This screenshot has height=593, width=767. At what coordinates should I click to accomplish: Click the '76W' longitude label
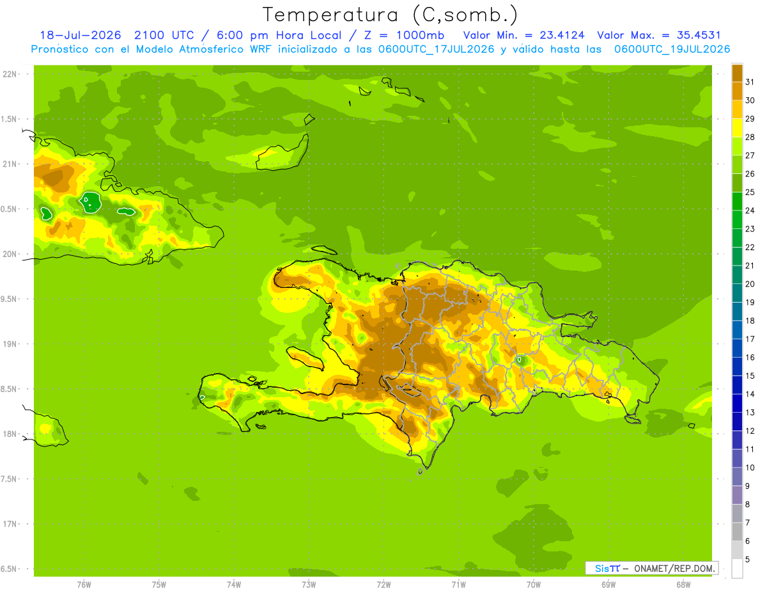(x=84, y=585)
